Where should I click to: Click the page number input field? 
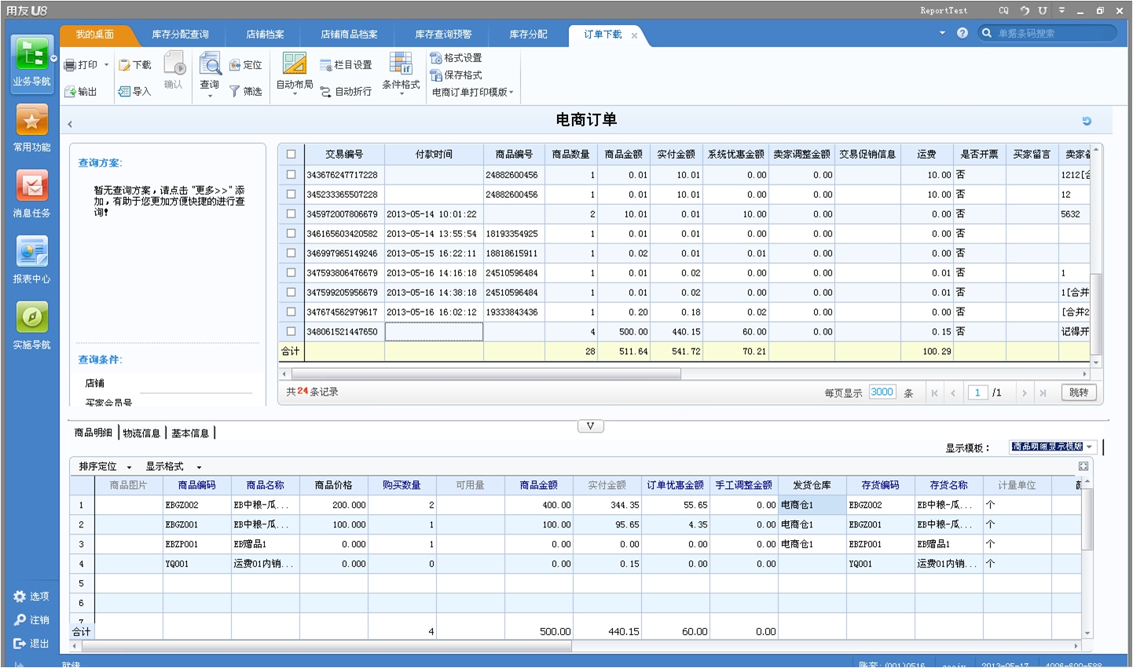coord(977,392)
